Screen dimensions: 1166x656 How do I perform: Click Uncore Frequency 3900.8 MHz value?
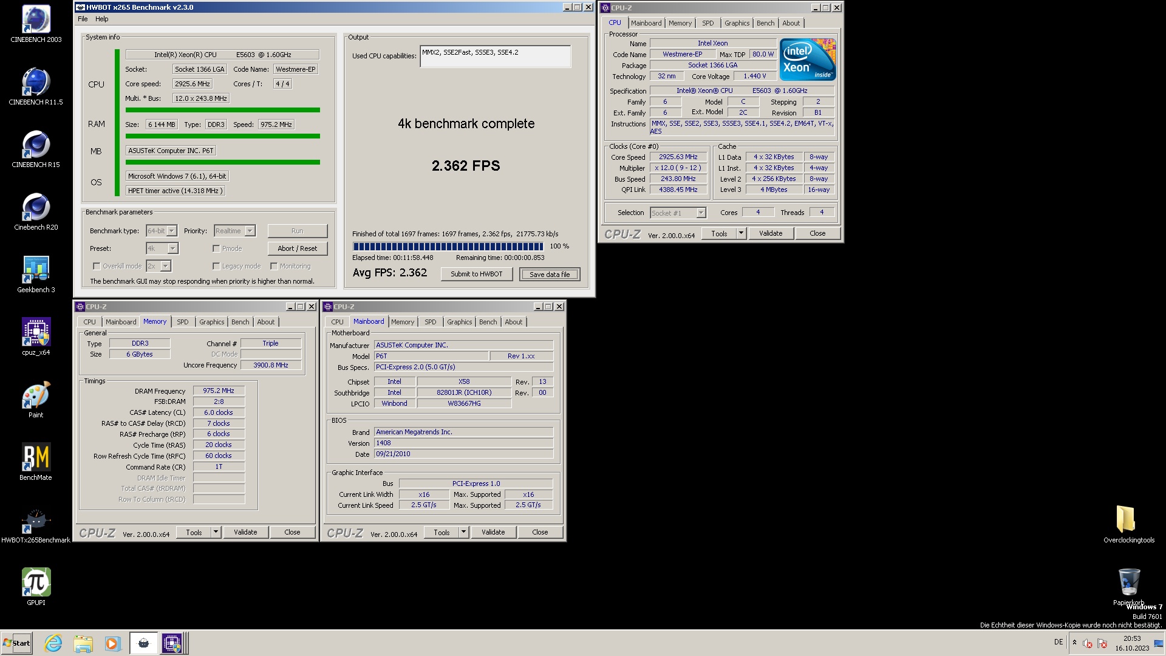(x=271, y=365)
